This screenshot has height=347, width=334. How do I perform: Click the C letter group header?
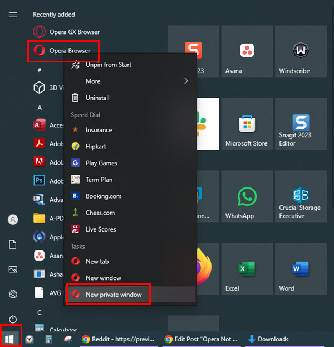click(x=40, y=312)
